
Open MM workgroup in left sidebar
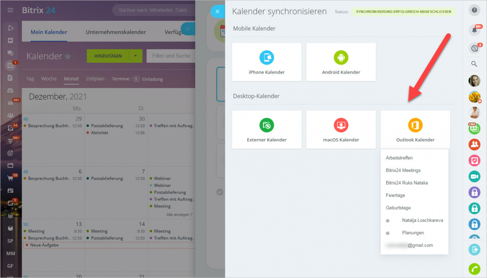(x=11, y=253)
